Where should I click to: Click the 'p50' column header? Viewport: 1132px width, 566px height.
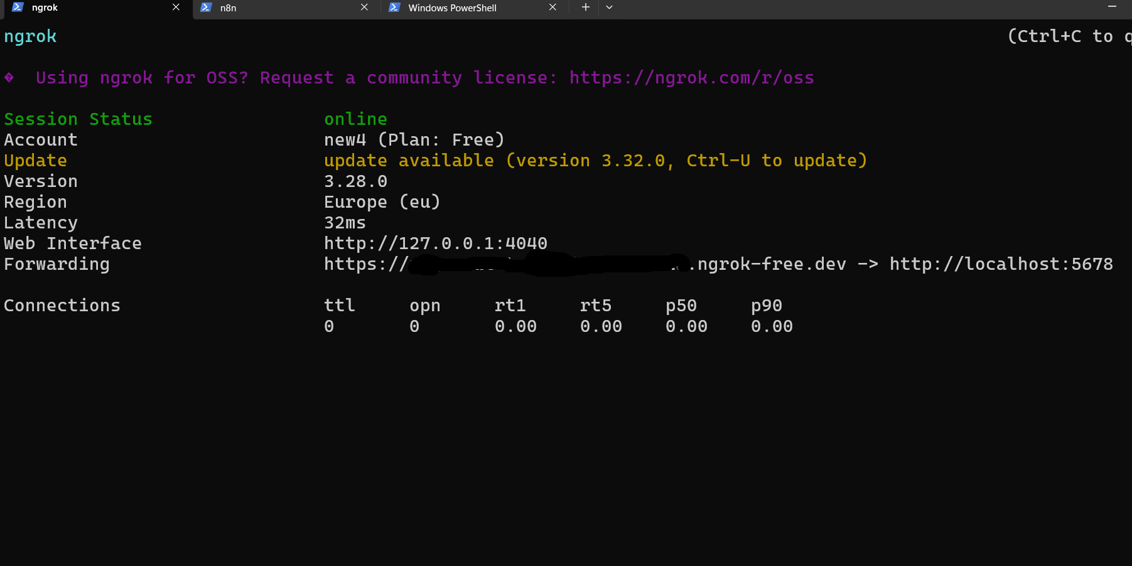(681, 306)
